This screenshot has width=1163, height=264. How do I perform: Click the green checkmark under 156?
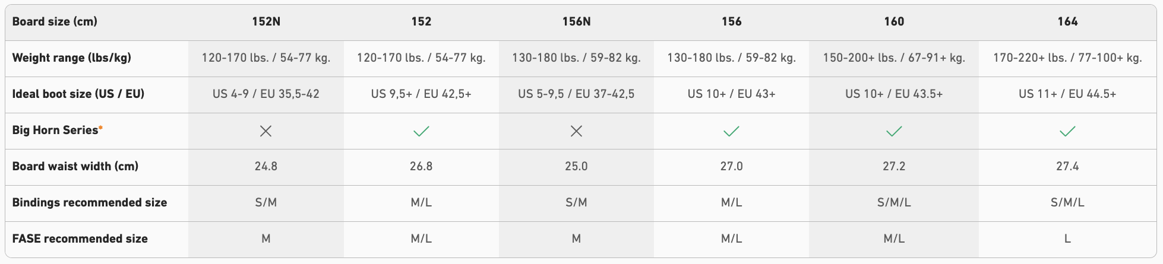pos(731,131)
